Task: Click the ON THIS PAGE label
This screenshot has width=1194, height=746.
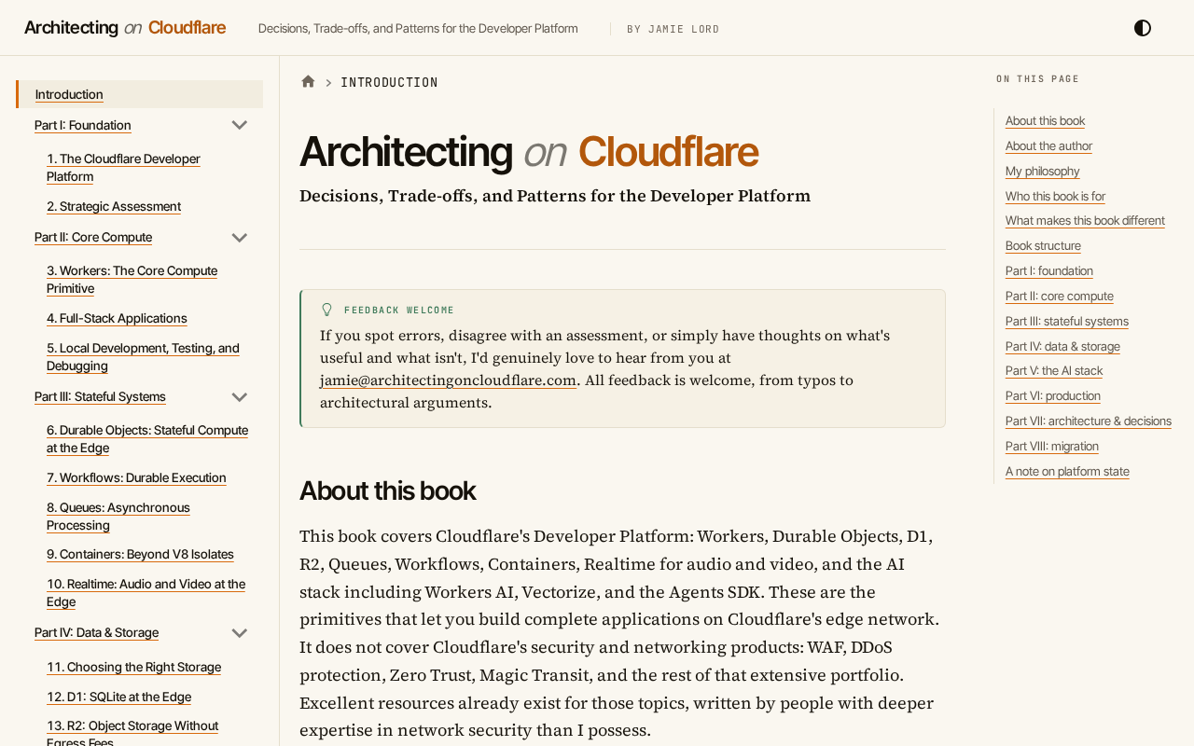Action: (1037, 78)
